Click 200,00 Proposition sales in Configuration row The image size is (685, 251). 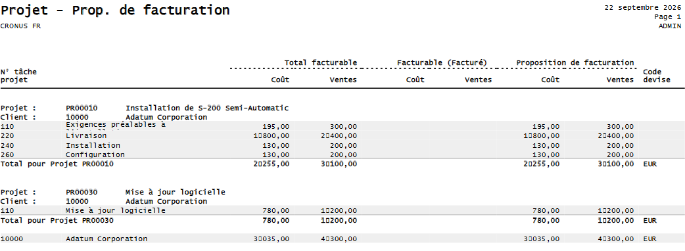(620, 155)
